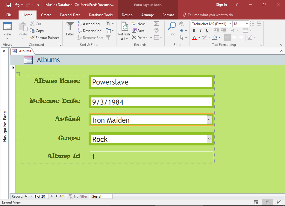Activate the Format Painter
Screen dimensions: 285x206
[45, 37]
